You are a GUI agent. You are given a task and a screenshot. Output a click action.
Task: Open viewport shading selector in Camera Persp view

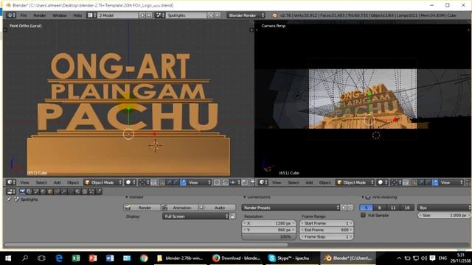click(x=382, y=183)
